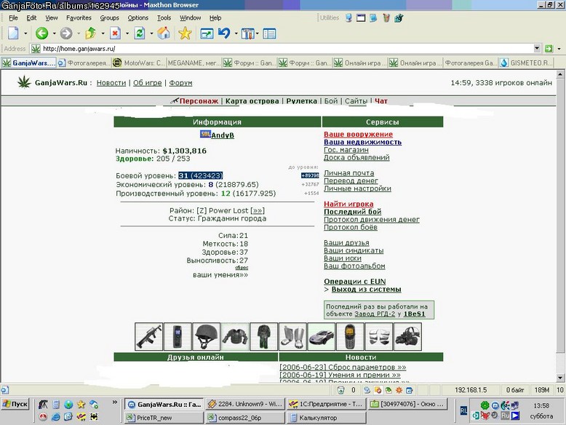
Task: Click in the Address URL field
Action: click(287, 48)
